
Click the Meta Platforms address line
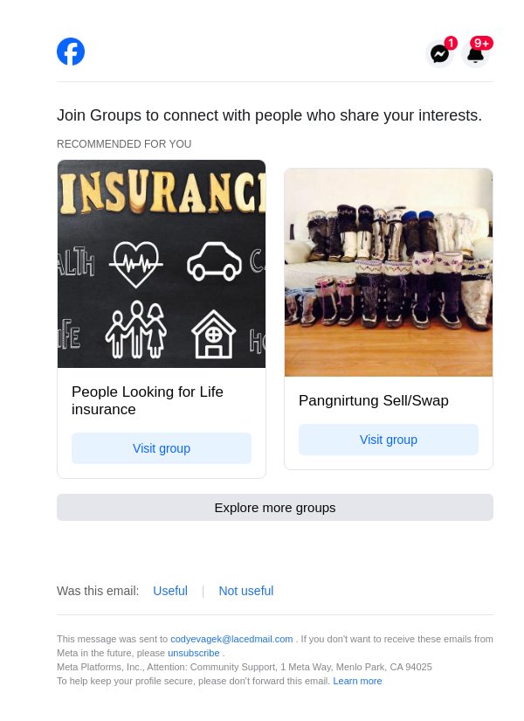[245, 667]
